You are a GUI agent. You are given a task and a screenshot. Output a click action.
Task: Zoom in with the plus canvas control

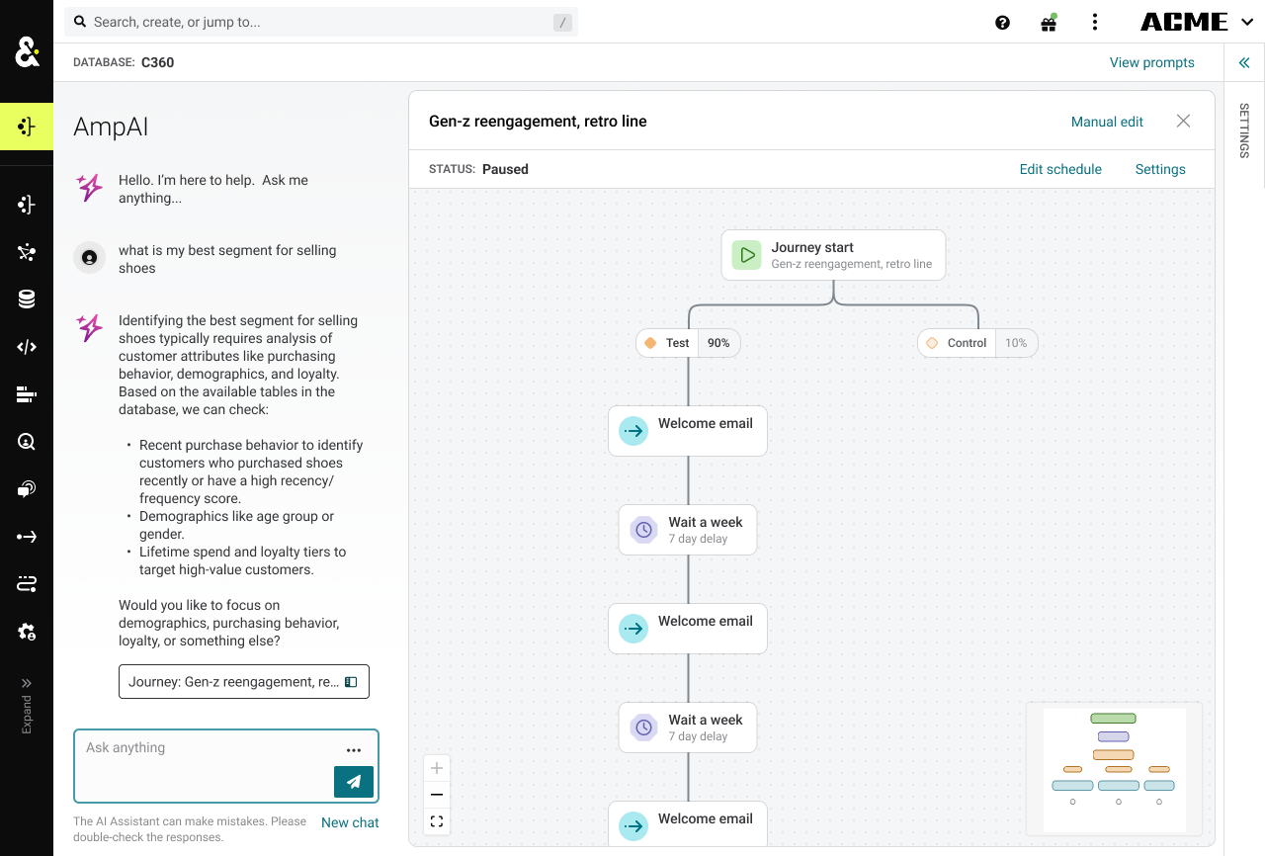tap(437, 768)
